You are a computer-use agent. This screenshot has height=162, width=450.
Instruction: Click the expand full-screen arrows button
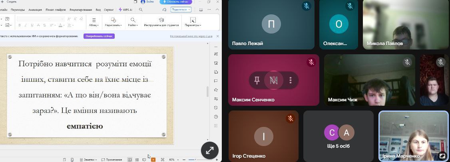209,150
